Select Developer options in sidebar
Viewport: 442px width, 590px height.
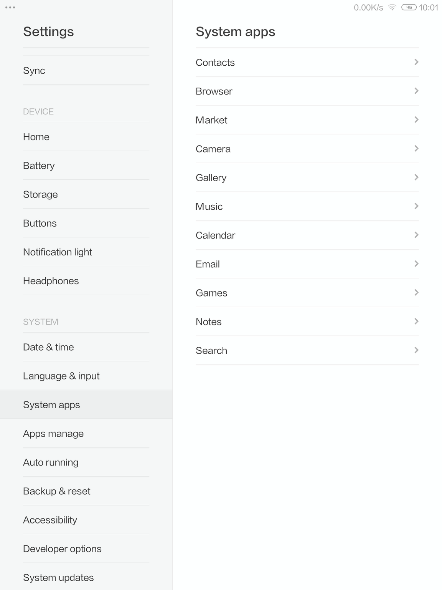[62, 549]
